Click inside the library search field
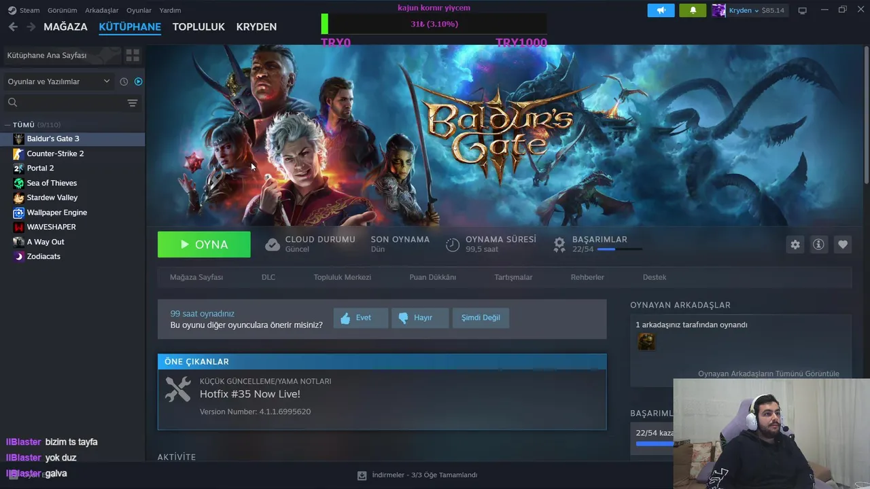Screen dimensions: 870x489 click(x=71, y=103)
